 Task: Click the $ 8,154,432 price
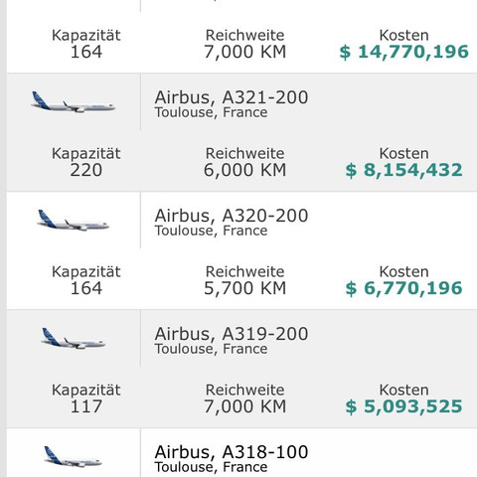pyautogui.click(x=403, y=170)
